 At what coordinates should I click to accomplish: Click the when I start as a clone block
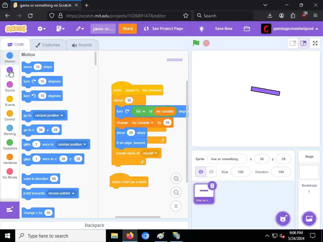pos(129,182)
